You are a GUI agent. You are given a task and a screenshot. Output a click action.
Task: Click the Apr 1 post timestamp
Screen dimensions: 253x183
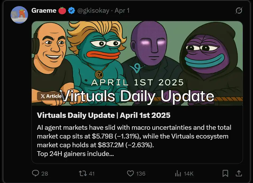coord(122,11)
